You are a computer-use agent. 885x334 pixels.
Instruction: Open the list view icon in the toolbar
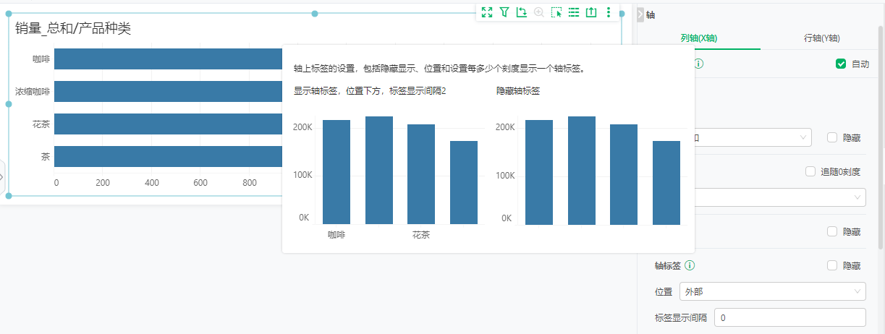(574, 12)
